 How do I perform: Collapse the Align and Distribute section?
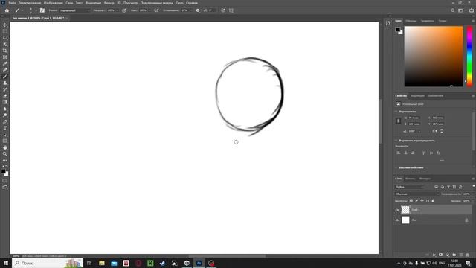coord(396,141)
